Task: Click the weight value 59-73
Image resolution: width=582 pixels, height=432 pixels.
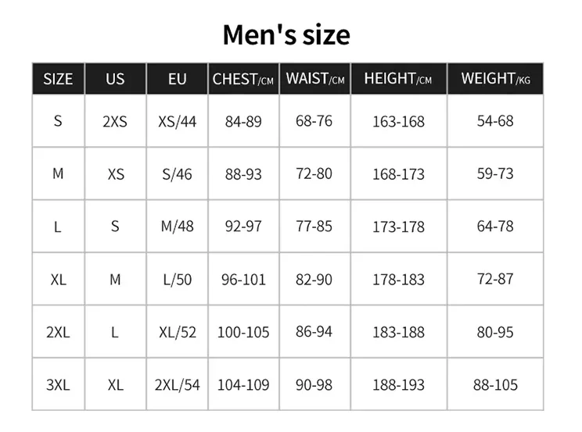Action: 495,173
